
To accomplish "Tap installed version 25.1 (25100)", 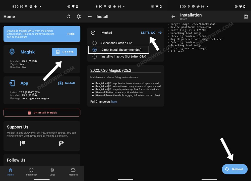I will click(29, 61).
